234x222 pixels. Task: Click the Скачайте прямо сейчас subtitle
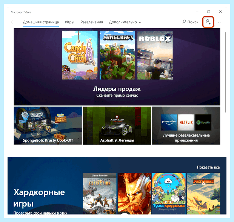point(117,95)
